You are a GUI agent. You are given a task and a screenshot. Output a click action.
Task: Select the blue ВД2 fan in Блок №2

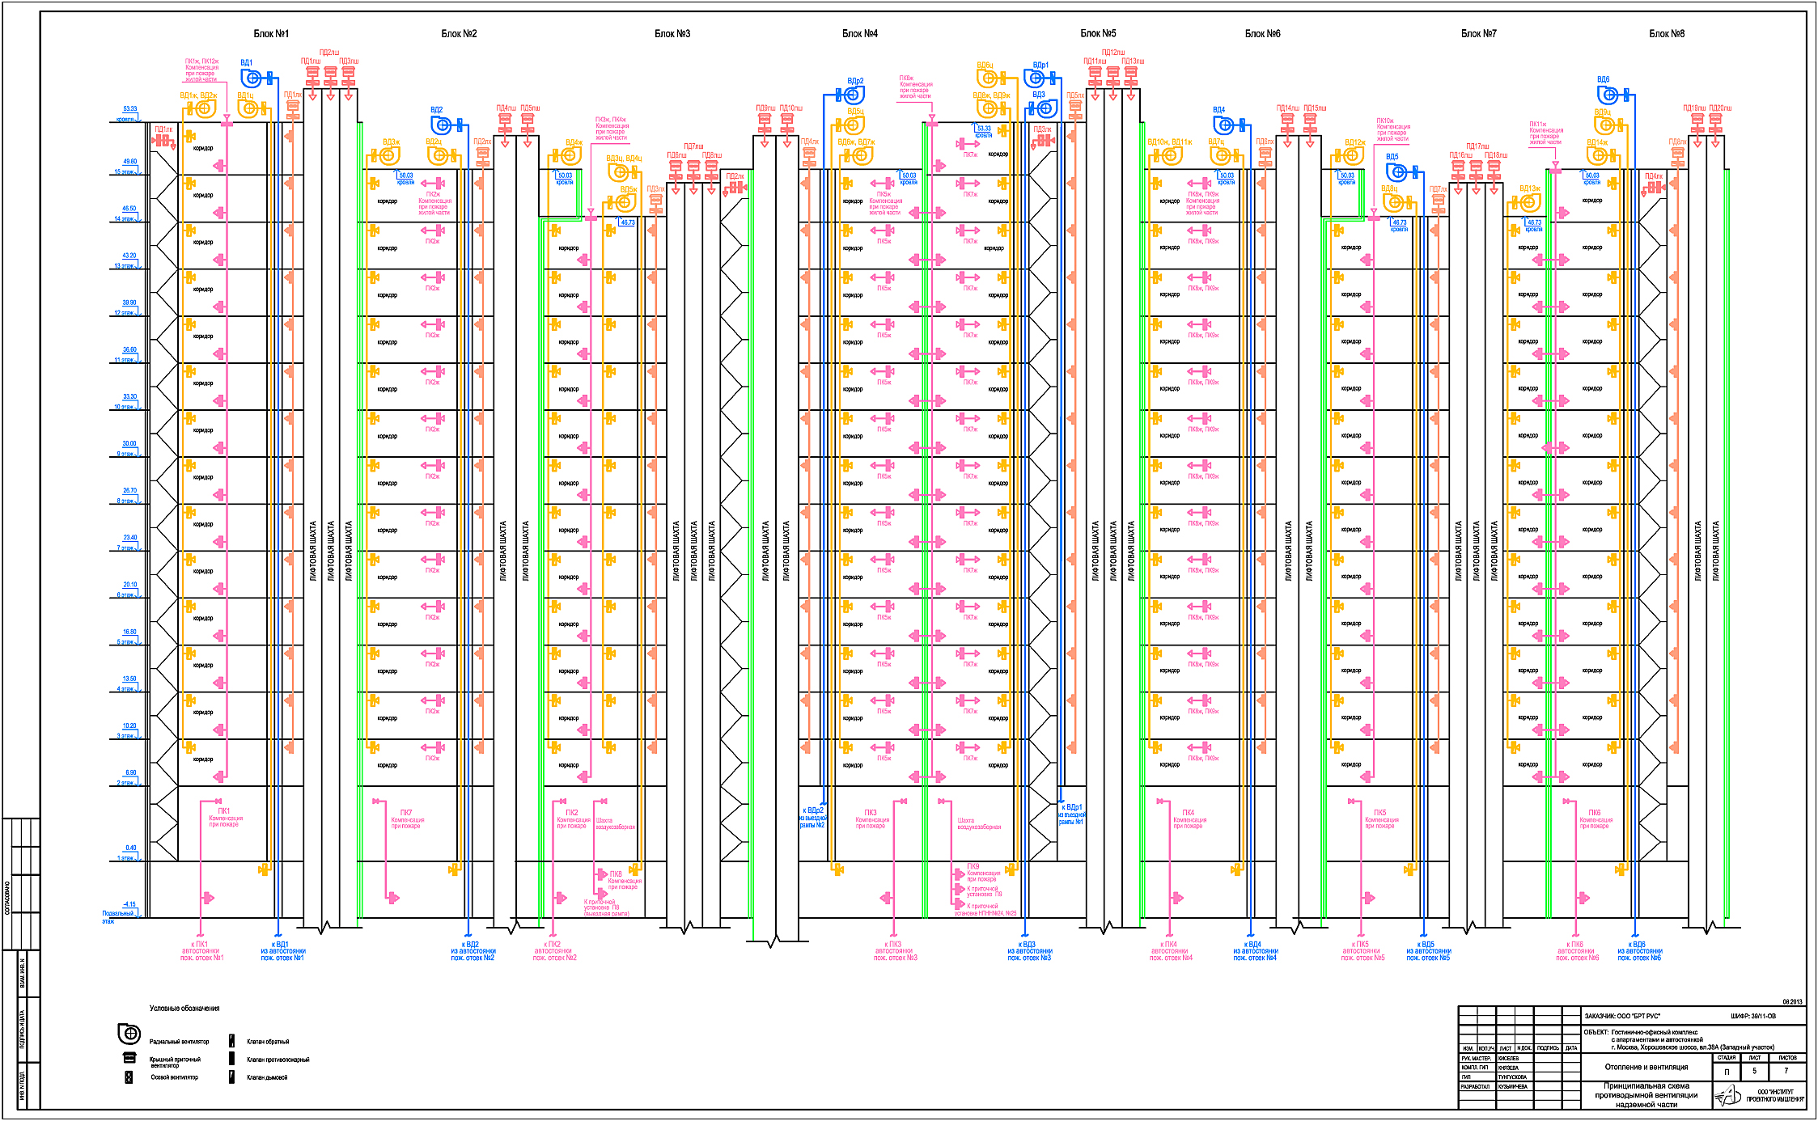tap(442, 125)
